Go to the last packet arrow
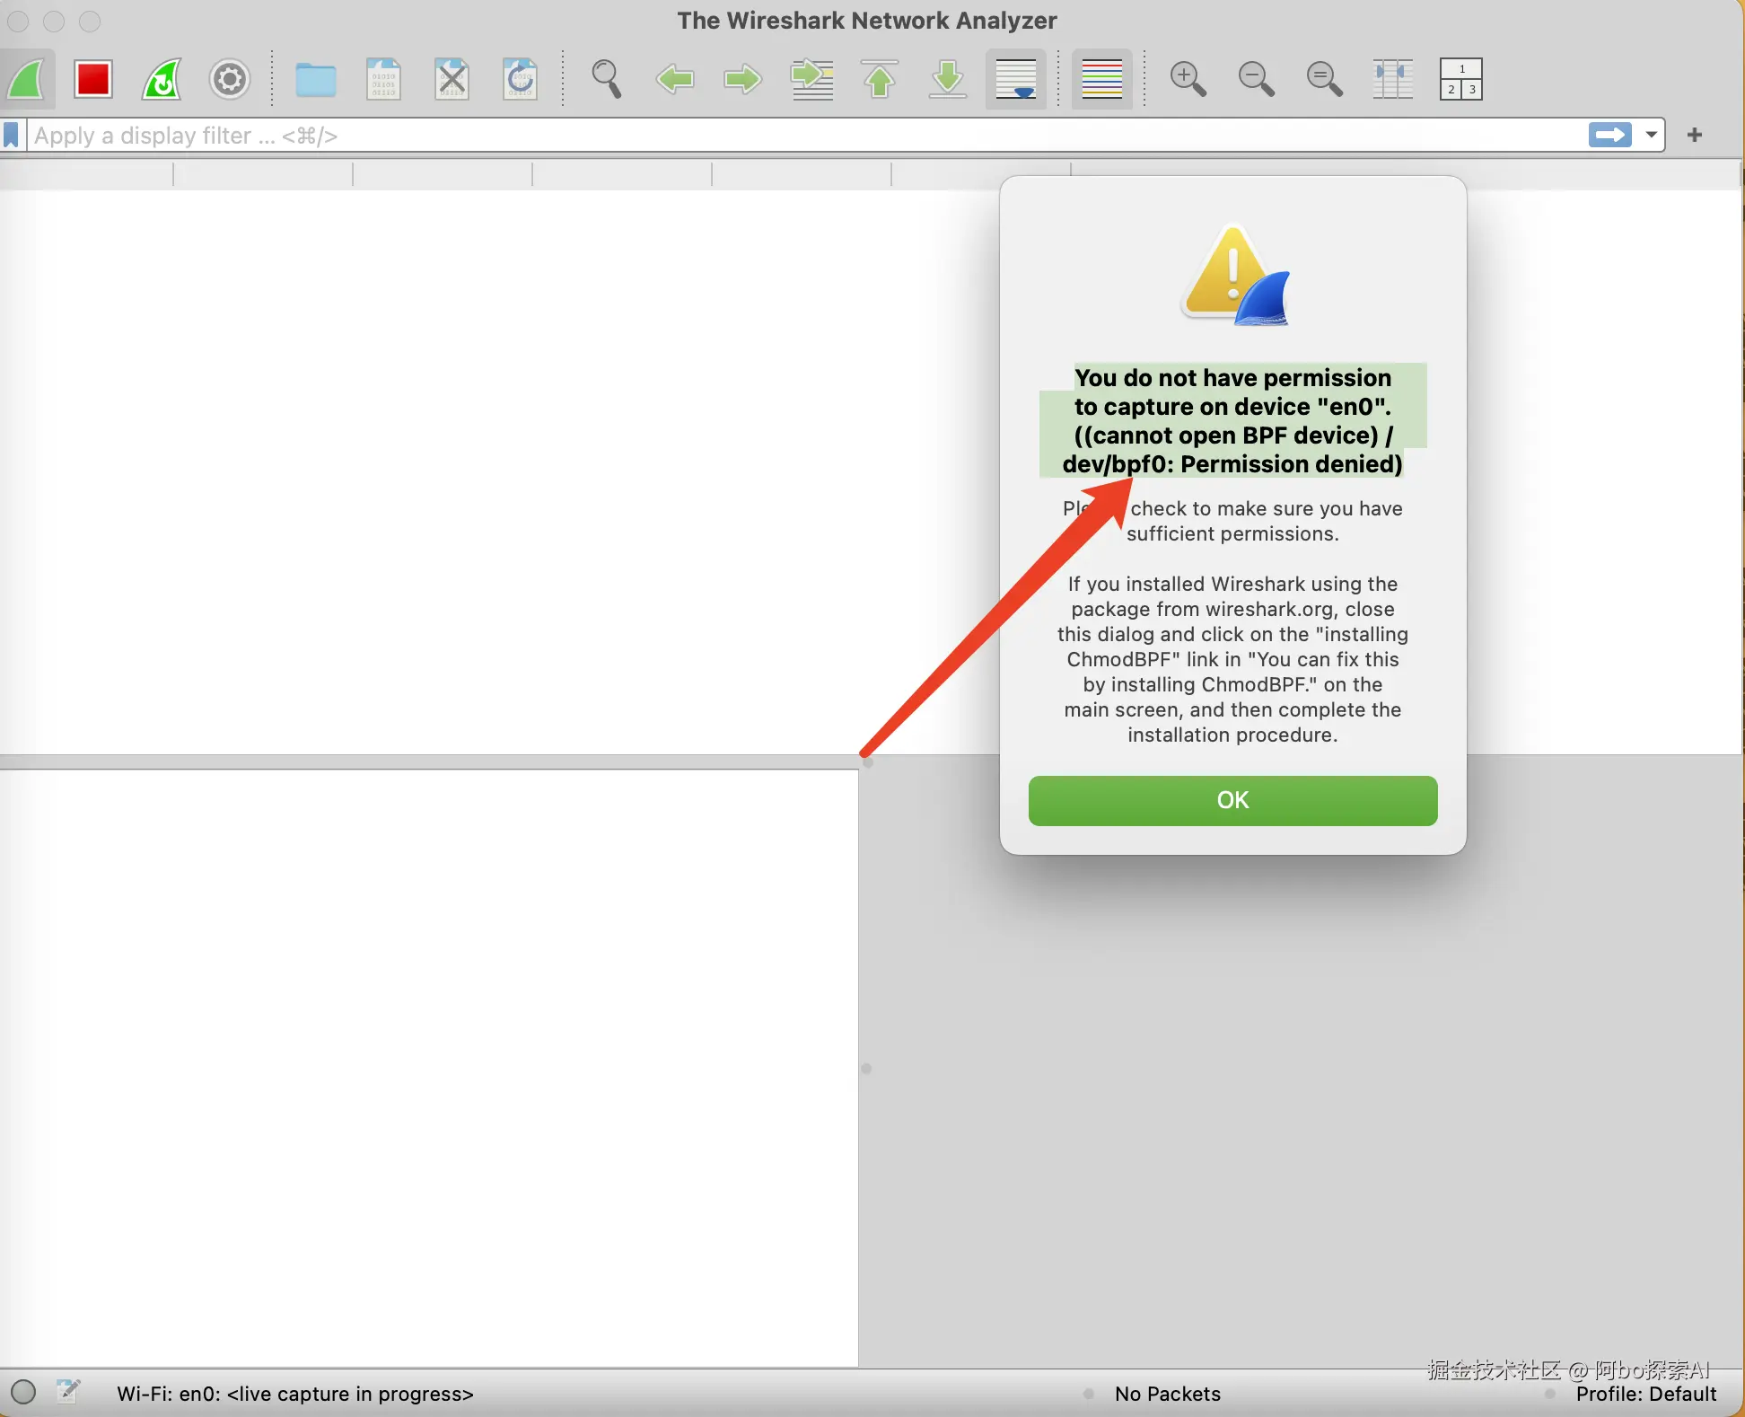The width and height of the screenshot is (1745, 1417). pyautogui.click(x=948, y=80)
